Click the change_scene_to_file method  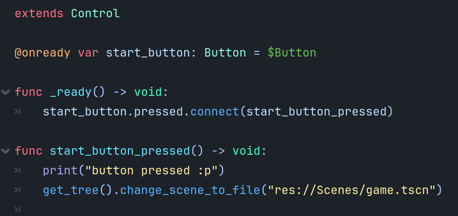(x=190, y=190)
